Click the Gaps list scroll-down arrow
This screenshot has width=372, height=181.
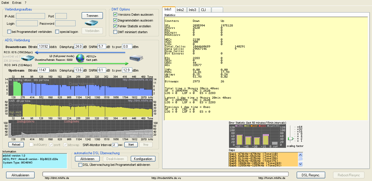pos(301,164)
